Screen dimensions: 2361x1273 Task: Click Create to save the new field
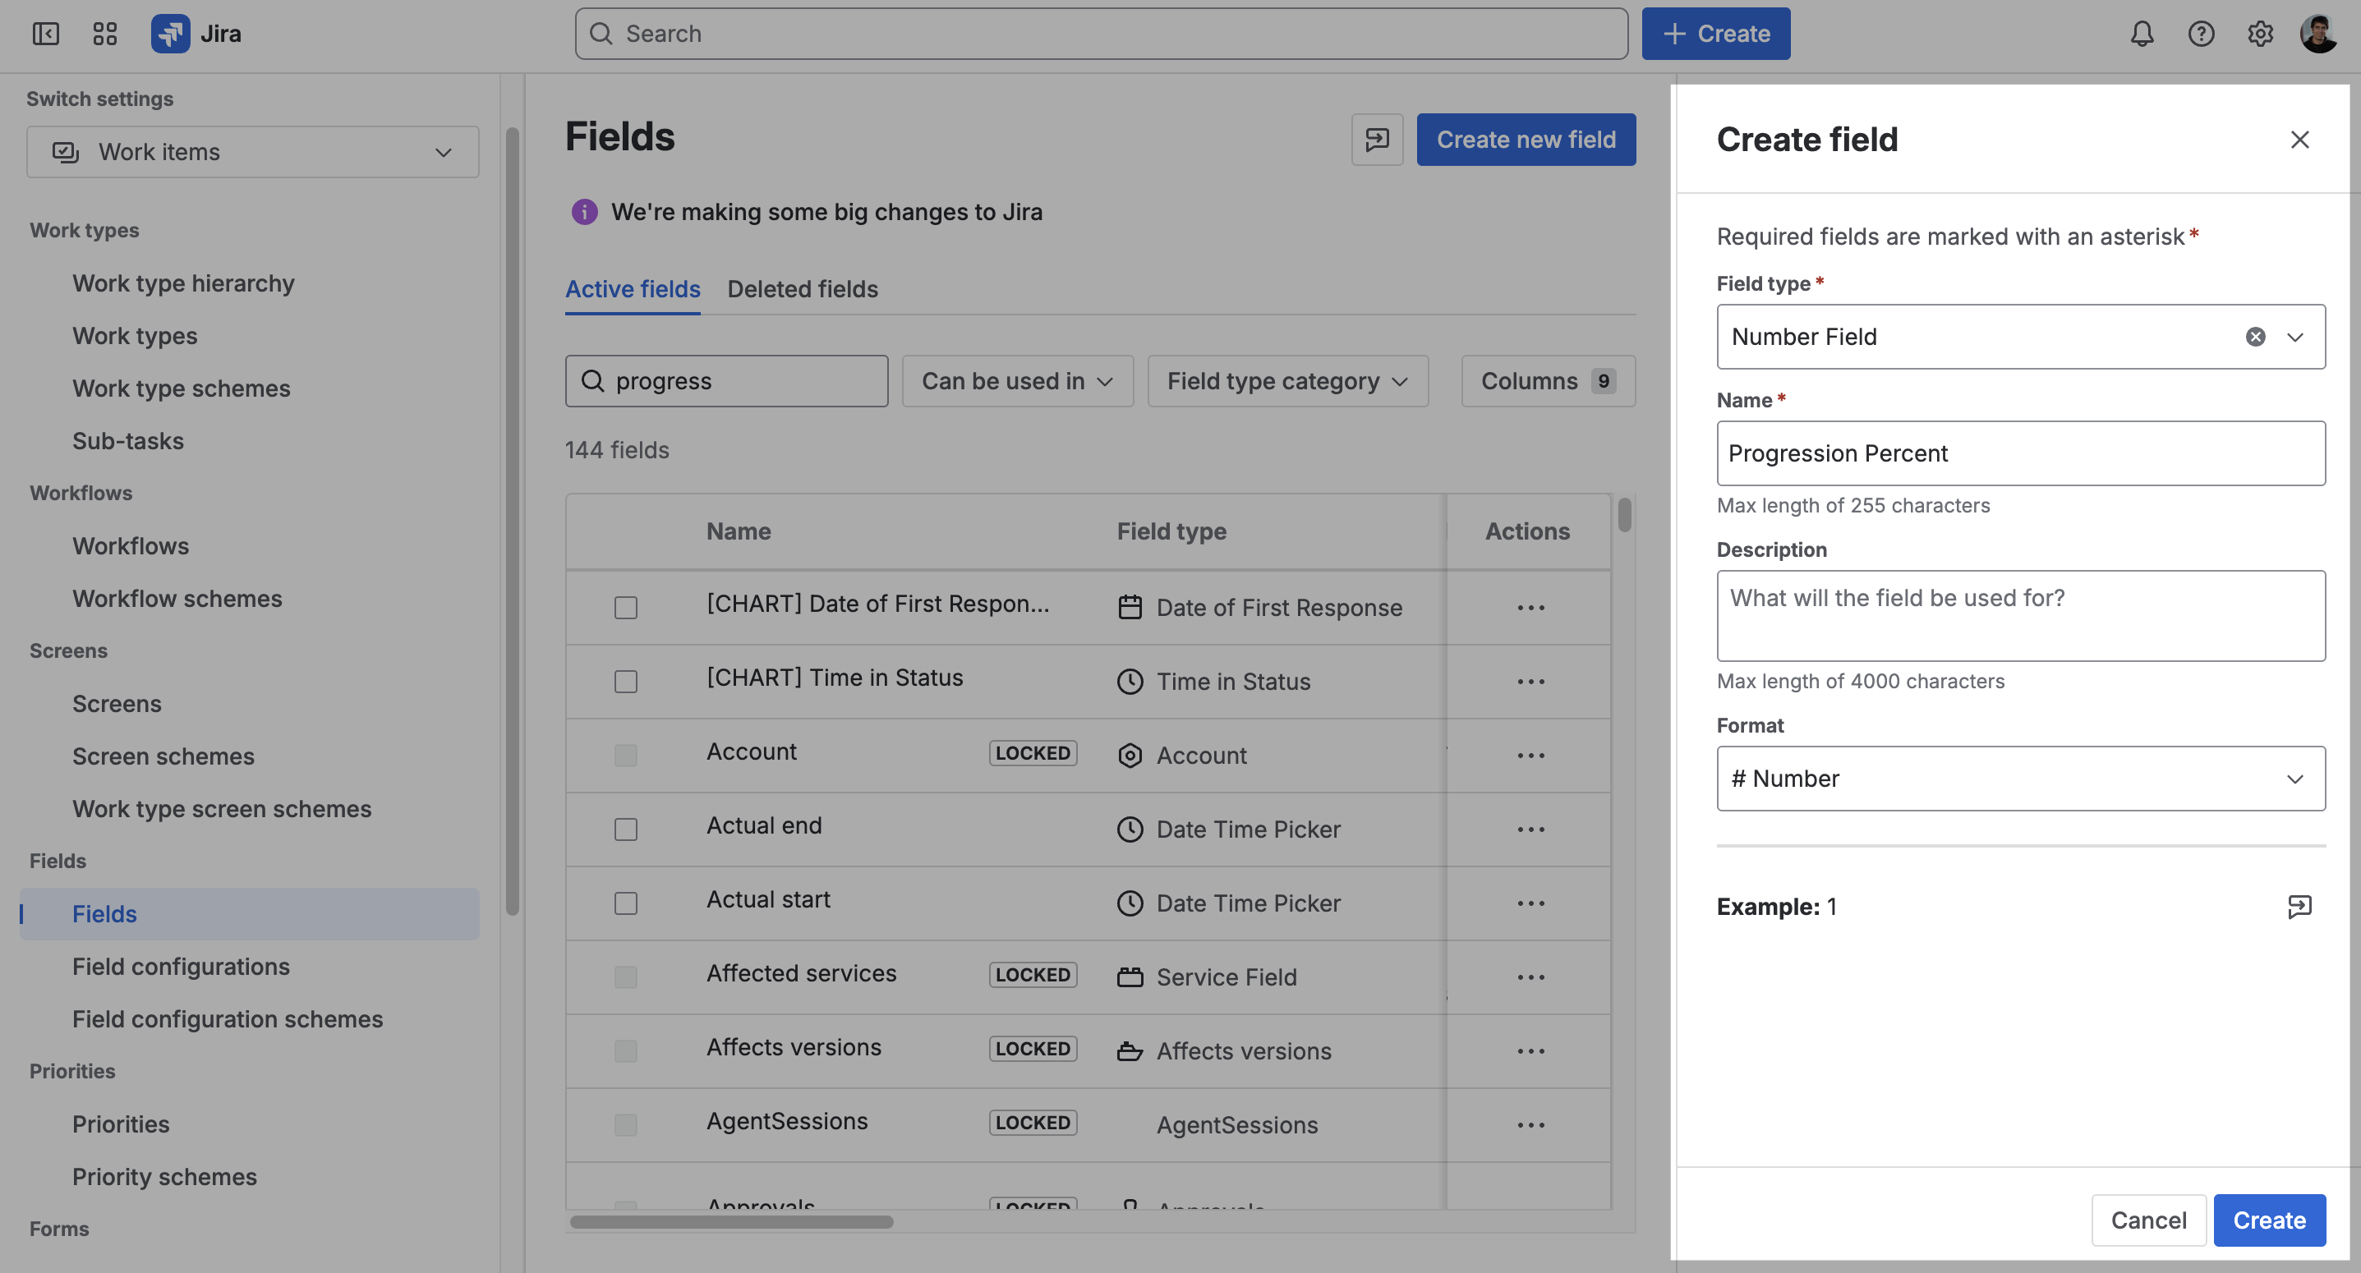click(x=2269, y=1220)
